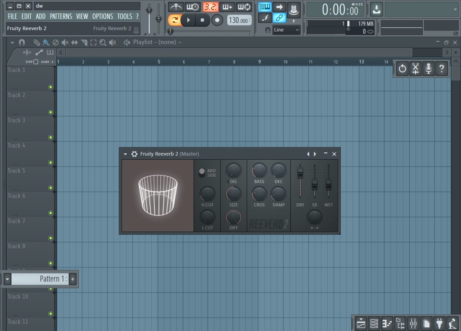Toggle the metronome button
Image resolution: width=461 pixels, height=331 pixels.
(x=176, y=7)
